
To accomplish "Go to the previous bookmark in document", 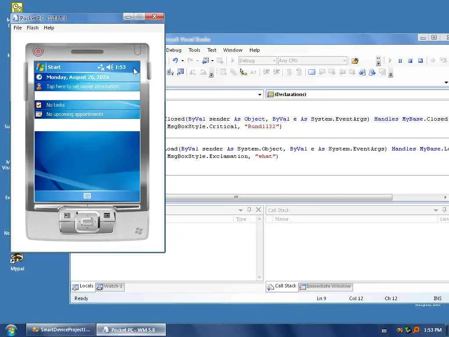I will click(x=362, y=72).
